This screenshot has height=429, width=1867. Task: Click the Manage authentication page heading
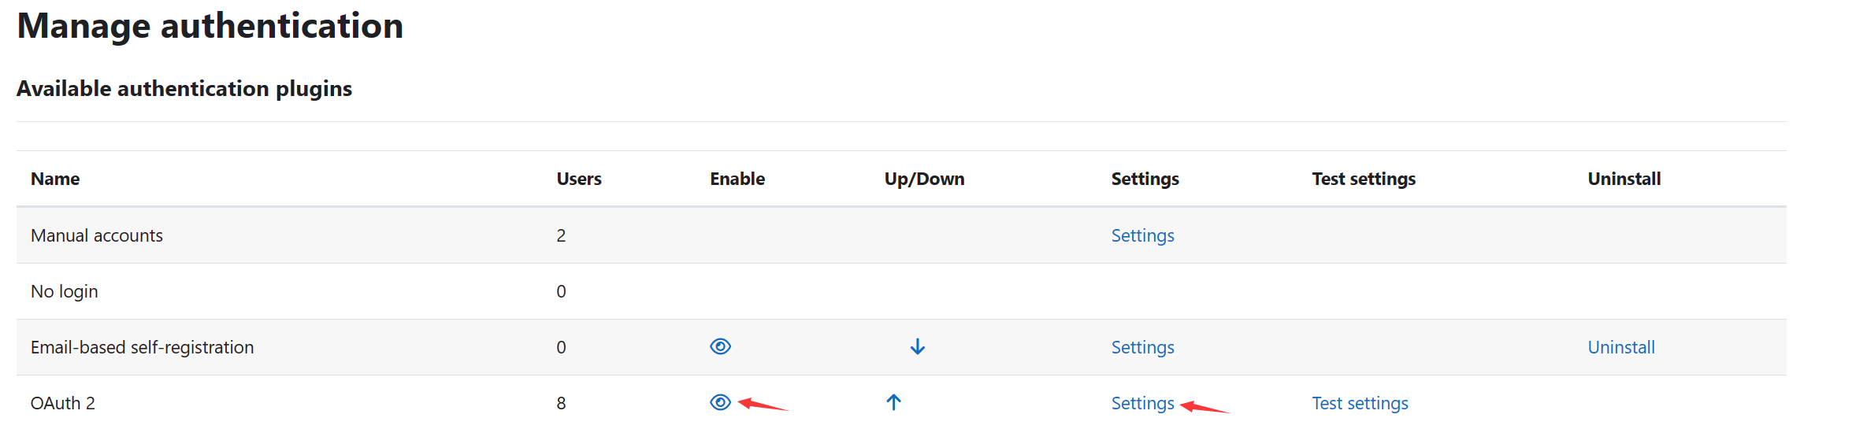(210, 26)
